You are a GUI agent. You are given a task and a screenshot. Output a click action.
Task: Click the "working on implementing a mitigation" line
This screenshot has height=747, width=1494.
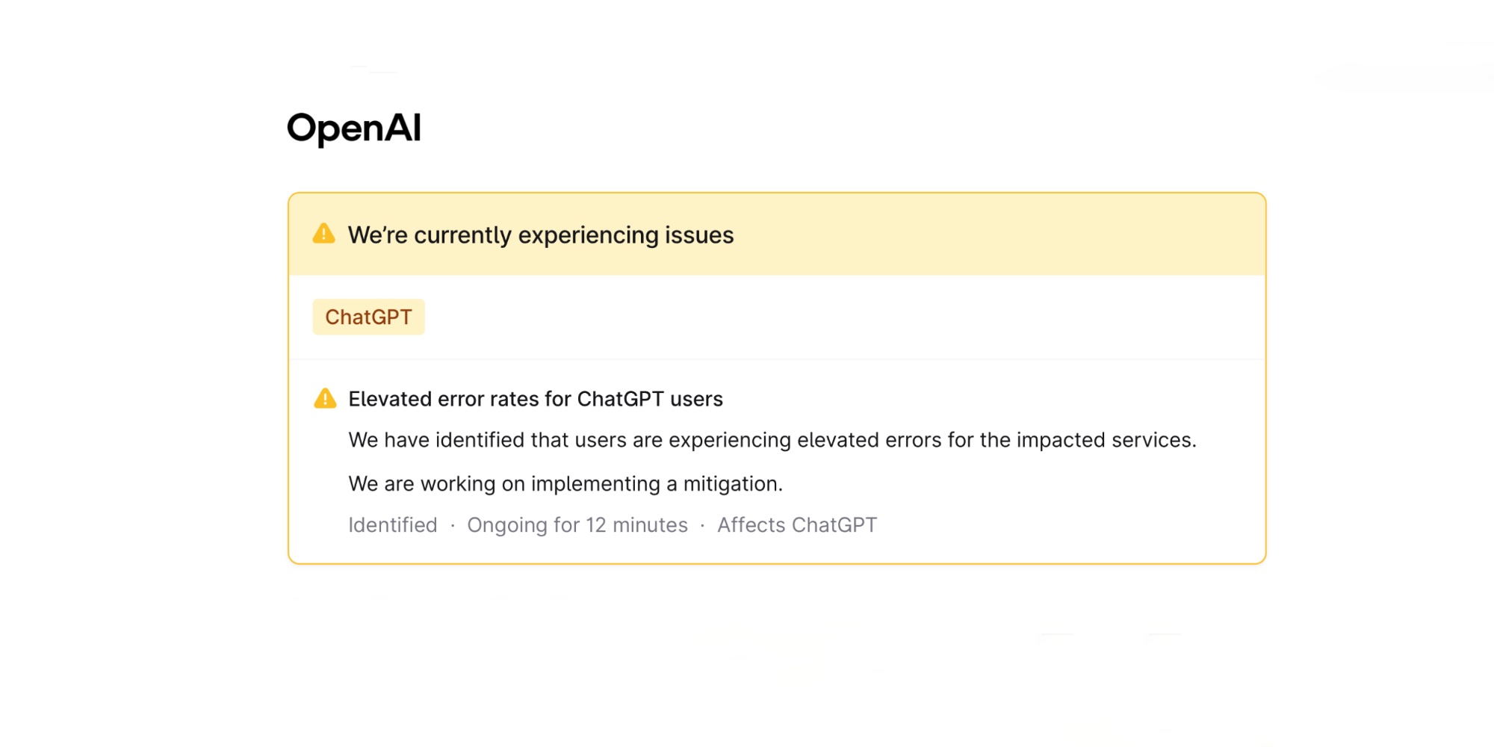click(565, 484)
